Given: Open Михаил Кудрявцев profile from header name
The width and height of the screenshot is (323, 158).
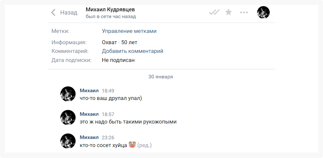Looking at the screenshot, I should click(x=110, y=9).
